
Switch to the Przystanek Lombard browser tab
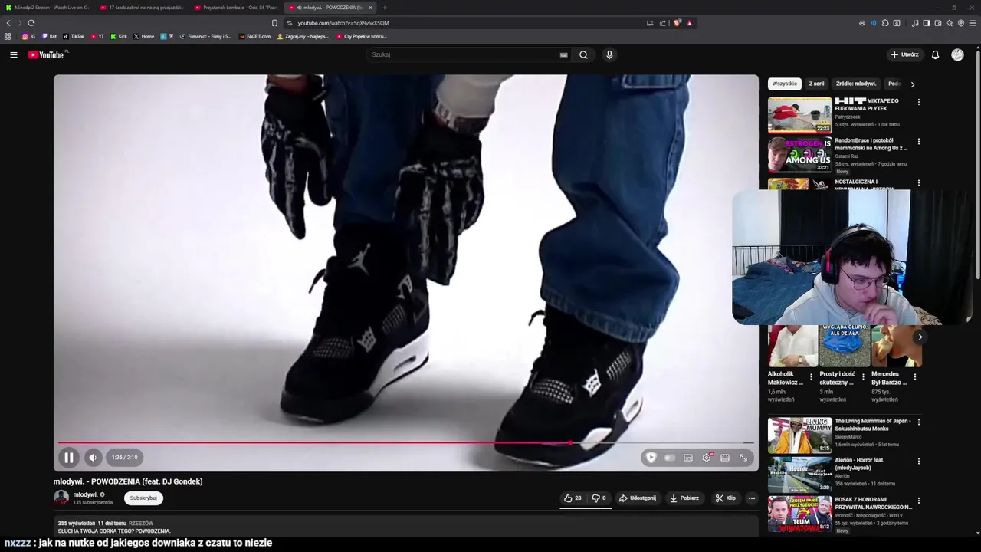[x=235, y=8]
